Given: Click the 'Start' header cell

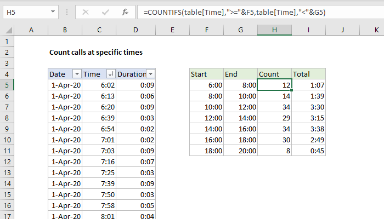Looking at the screenshot, I should [x=206, y=74].
